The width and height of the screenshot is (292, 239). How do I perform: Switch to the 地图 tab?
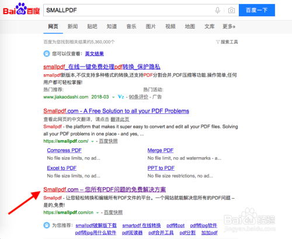point(190,26)
